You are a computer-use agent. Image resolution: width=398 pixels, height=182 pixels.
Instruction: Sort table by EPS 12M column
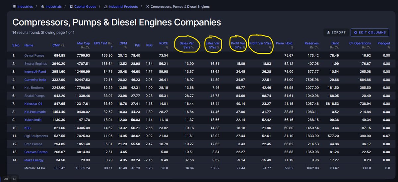pyautogui.click(x=103, y=45)
